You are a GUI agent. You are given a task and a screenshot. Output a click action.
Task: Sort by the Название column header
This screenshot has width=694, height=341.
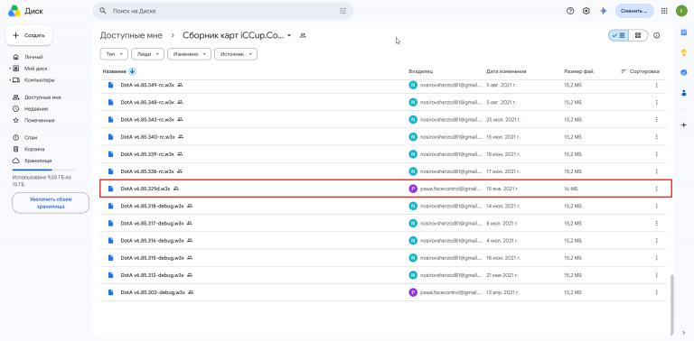tap(114, 71)
